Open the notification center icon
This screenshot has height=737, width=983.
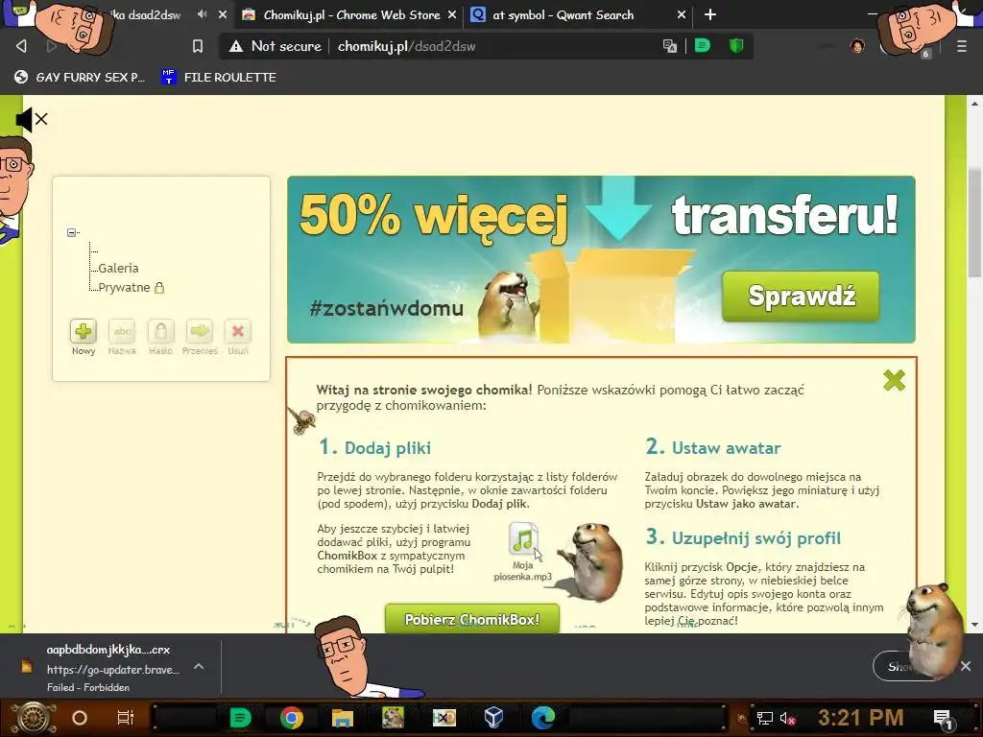point(943,719)
